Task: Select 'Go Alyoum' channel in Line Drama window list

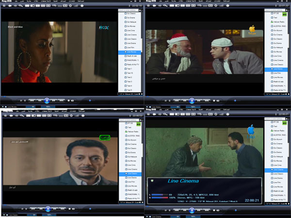Action: [277, 30]
